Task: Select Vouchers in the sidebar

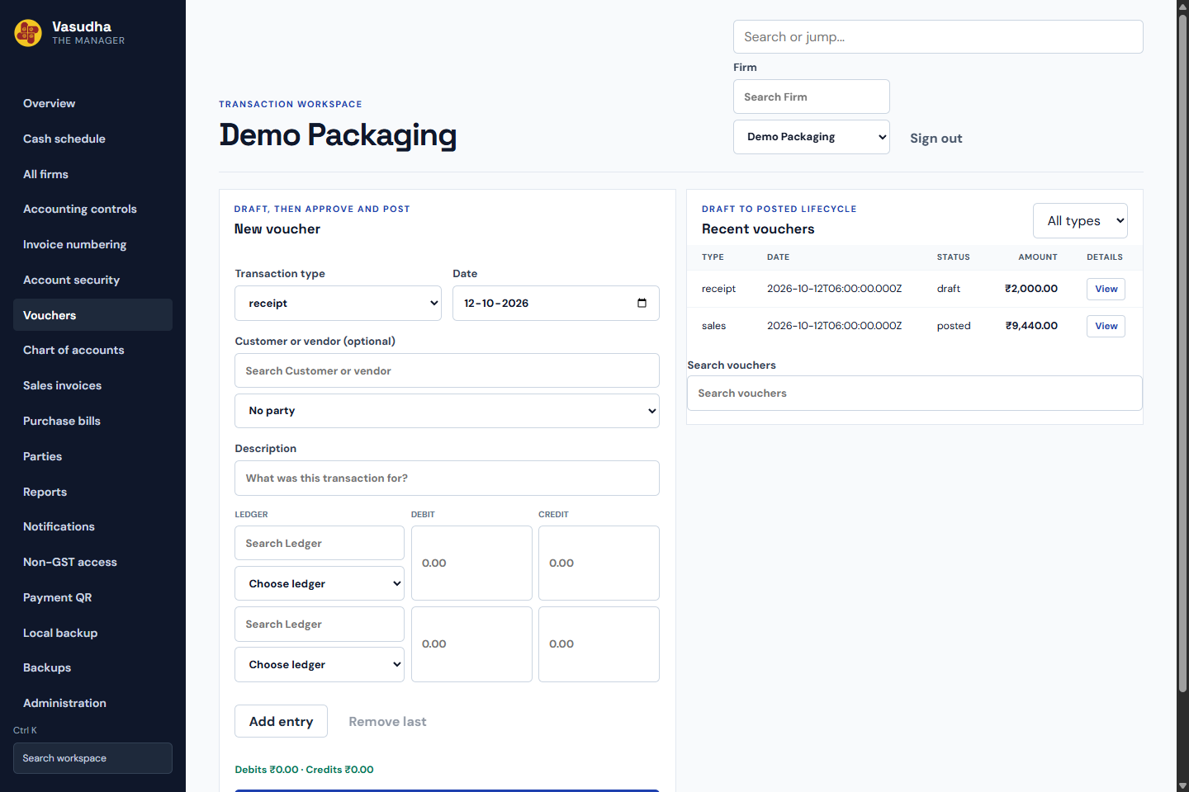Action: pyautogui.click(x=92, y=315)
